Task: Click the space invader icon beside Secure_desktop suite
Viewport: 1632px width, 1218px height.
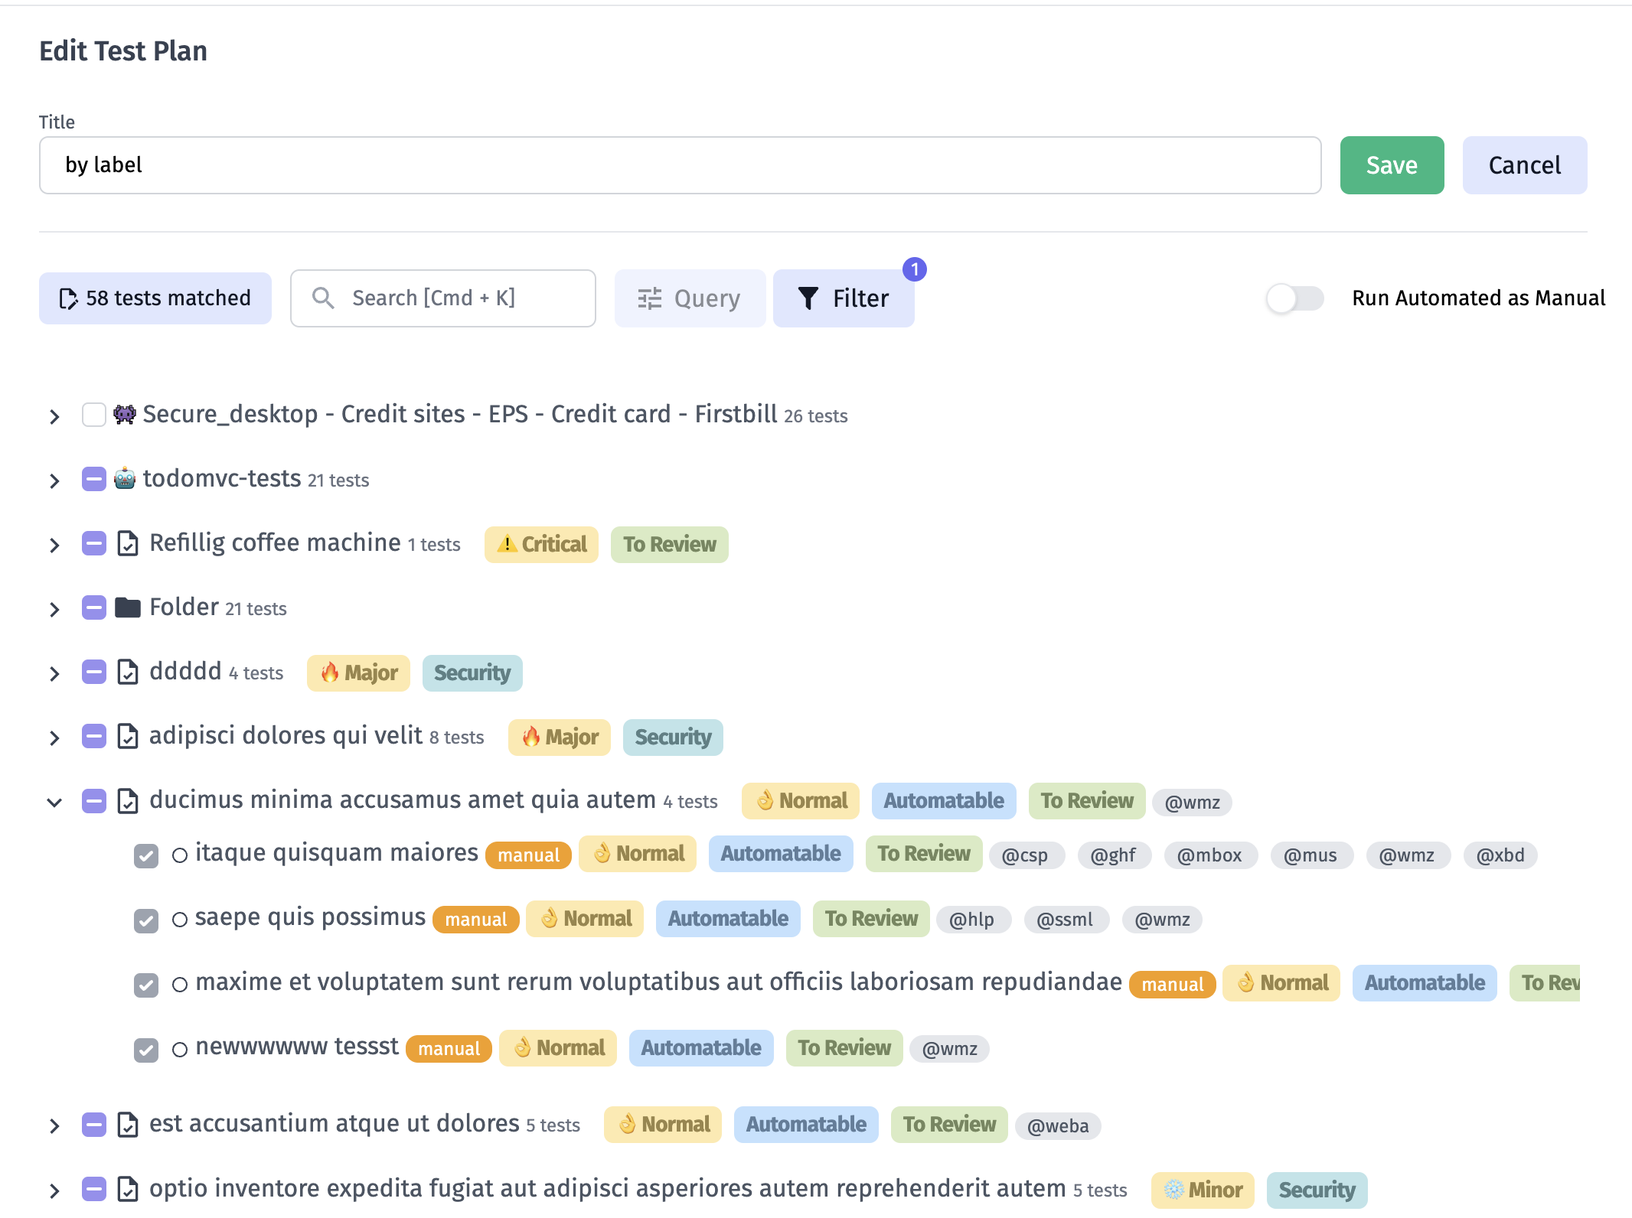Action: [125, 415]
